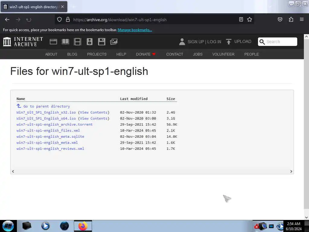This screenshot has width=309, height=232.
Task: Toggle reader view icon
Action: coord(241,19)
